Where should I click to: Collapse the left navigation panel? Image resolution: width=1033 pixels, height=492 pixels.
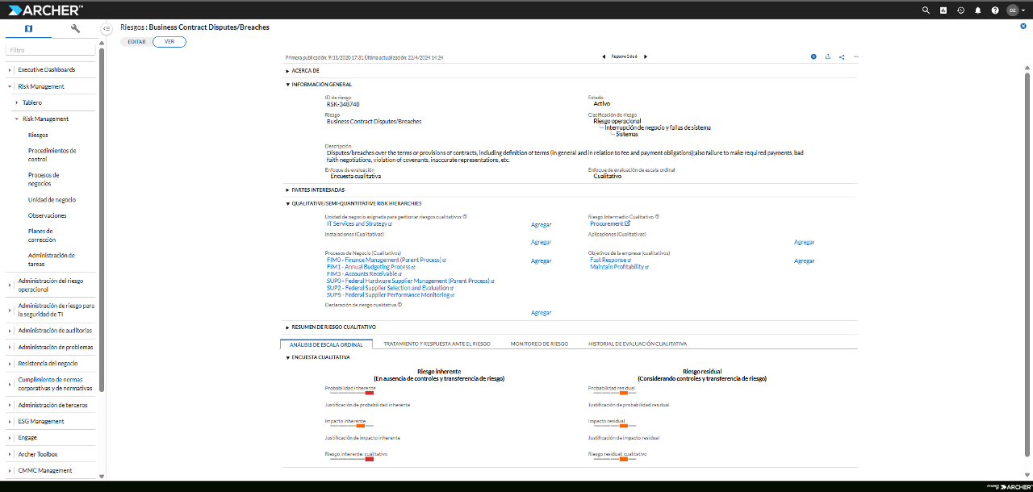(x=107, y=29)
